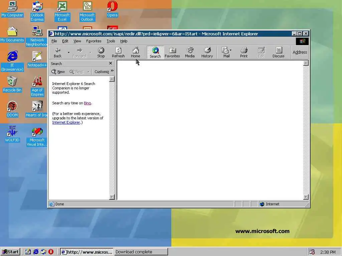Click the Mail toolbar icon

point(225,52)
